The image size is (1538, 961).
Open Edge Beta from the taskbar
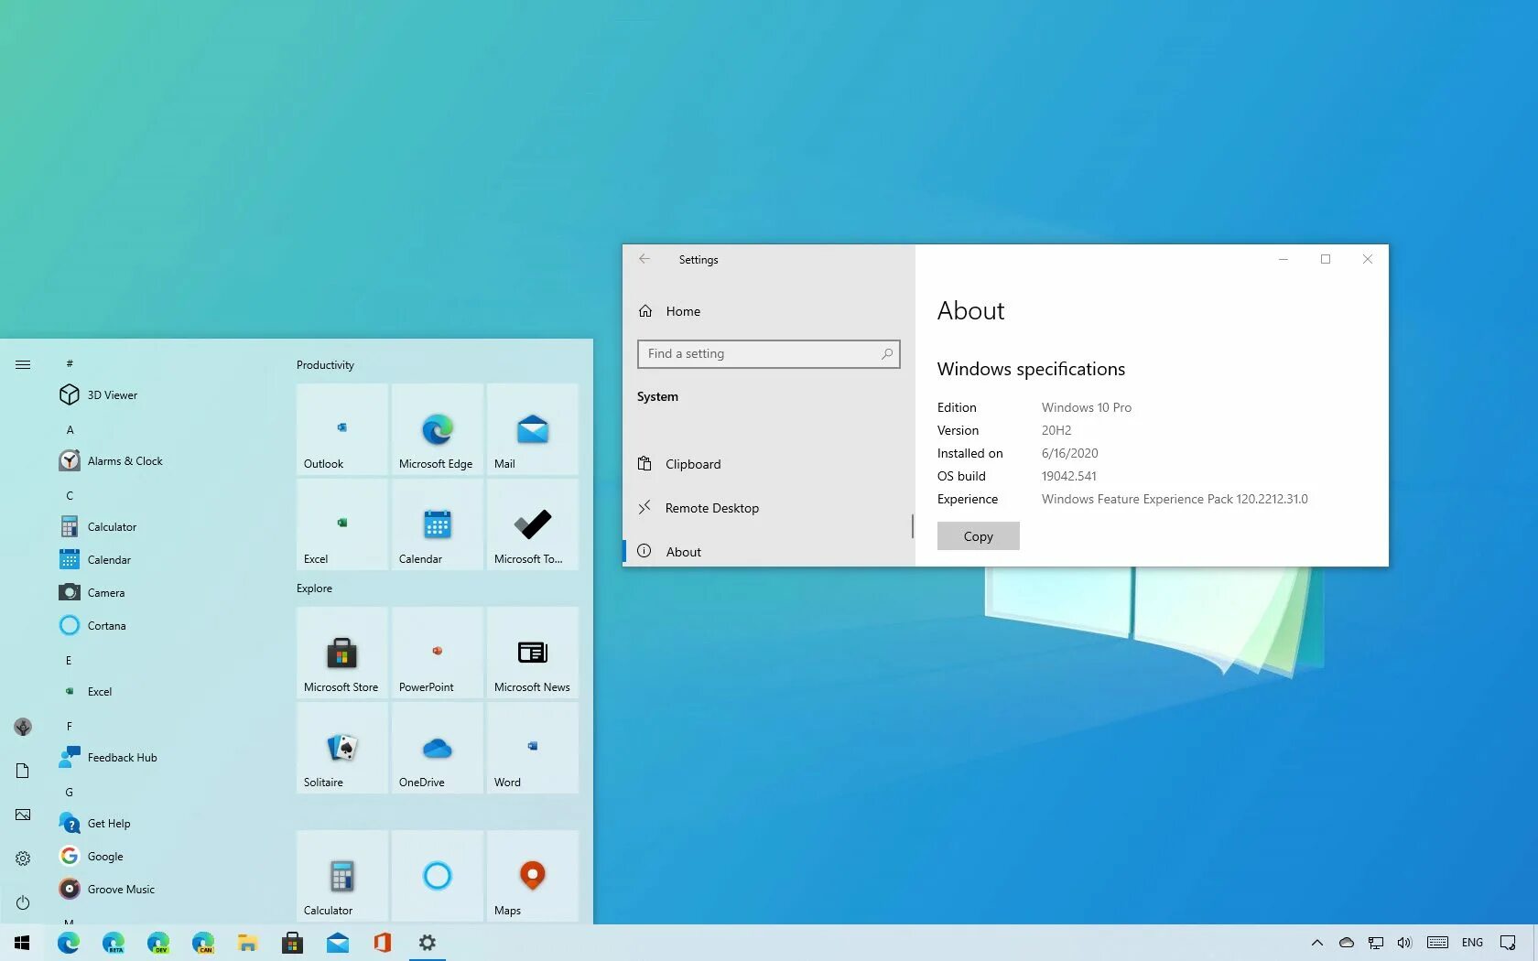coord(113,943)
